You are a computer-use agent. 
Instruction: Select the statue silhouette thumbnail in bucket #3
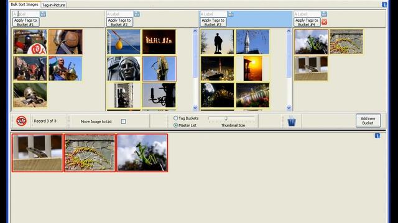coord(217,42)
